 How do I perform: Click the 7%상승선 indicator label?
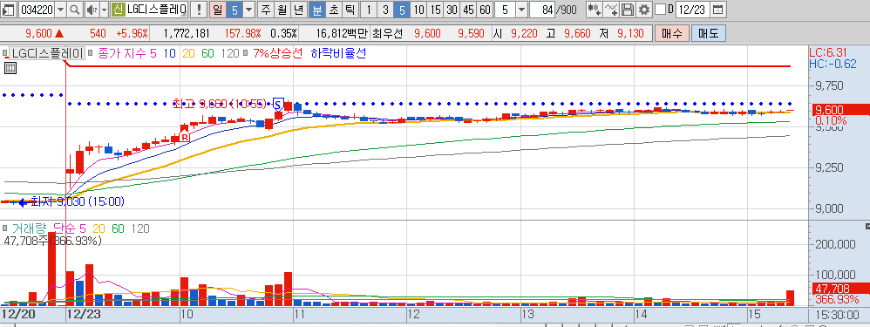(278, 53)
